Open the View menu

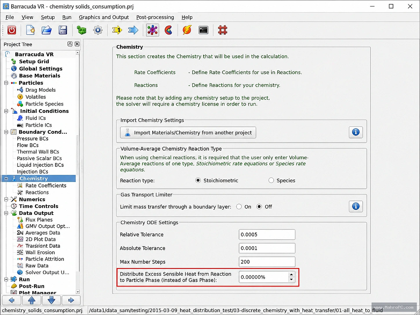point(27,17)
